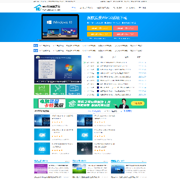The height and width of the screenshot is (180, 180).
Task: Open the Windows 10 laptop banner image
Action: tap(60, 27)
